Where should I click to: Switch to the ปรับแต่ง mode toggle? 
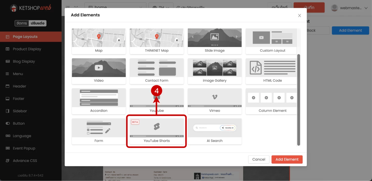click(x=38, y=23)
